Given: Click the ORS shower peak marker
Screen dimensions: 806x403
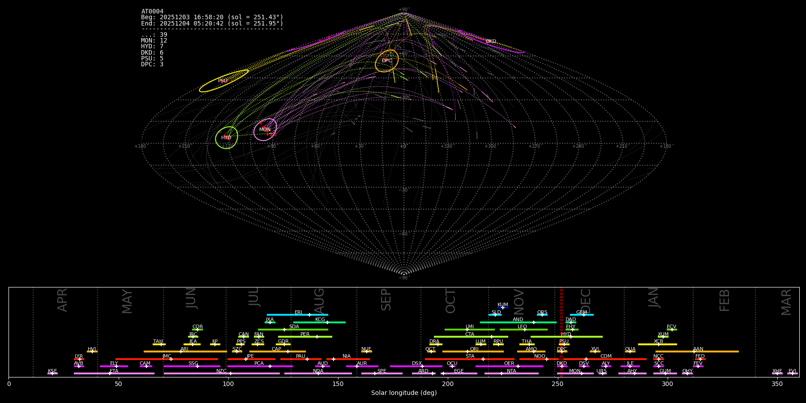Looking at the screenshot, I should [x=542, y=315].
